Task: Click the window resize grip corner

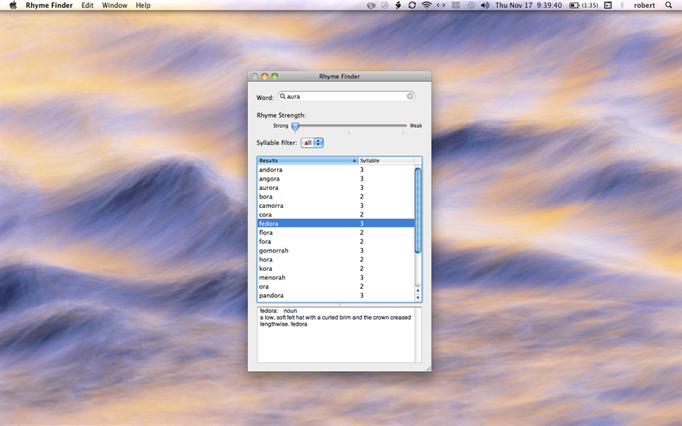Action: coord(428,368)
